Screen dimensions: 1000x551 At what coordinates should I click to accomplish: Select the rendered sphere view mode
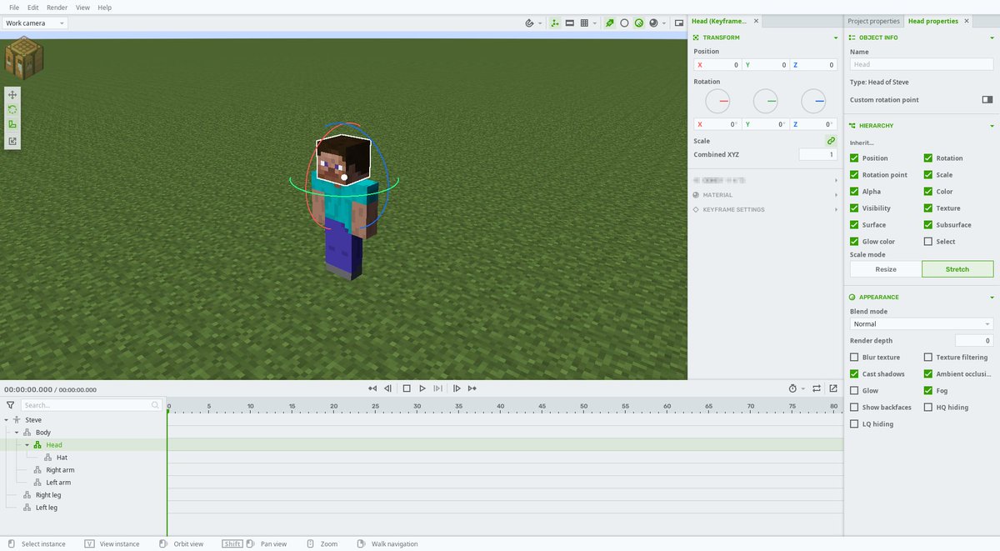(653, 23)
